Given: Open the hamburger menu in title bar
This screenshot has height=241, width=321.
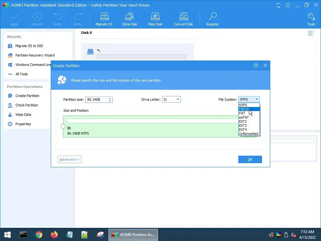Looking at the screenshot, I should 288,5.
